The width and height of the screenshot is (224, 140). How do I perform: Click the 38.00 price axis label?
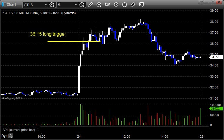coord(214,22)
